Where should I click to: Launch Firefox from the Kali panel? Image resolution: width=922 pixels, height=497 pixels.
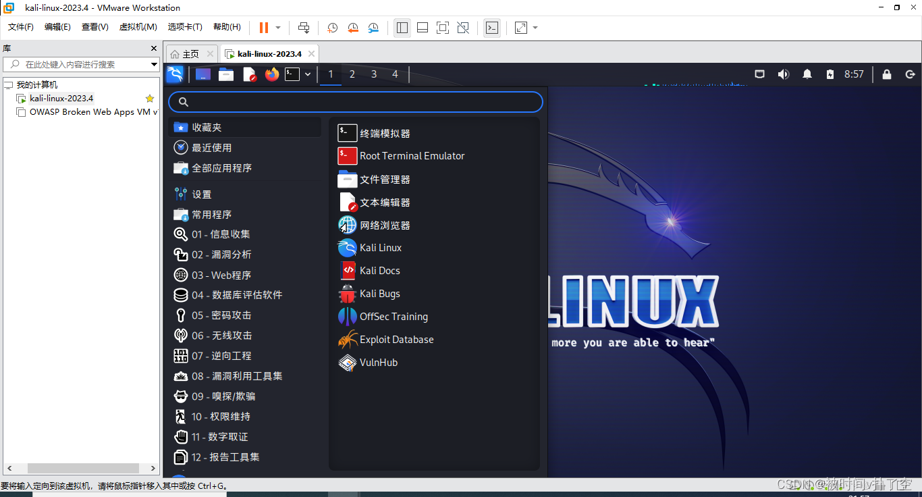tap(272, 74)
